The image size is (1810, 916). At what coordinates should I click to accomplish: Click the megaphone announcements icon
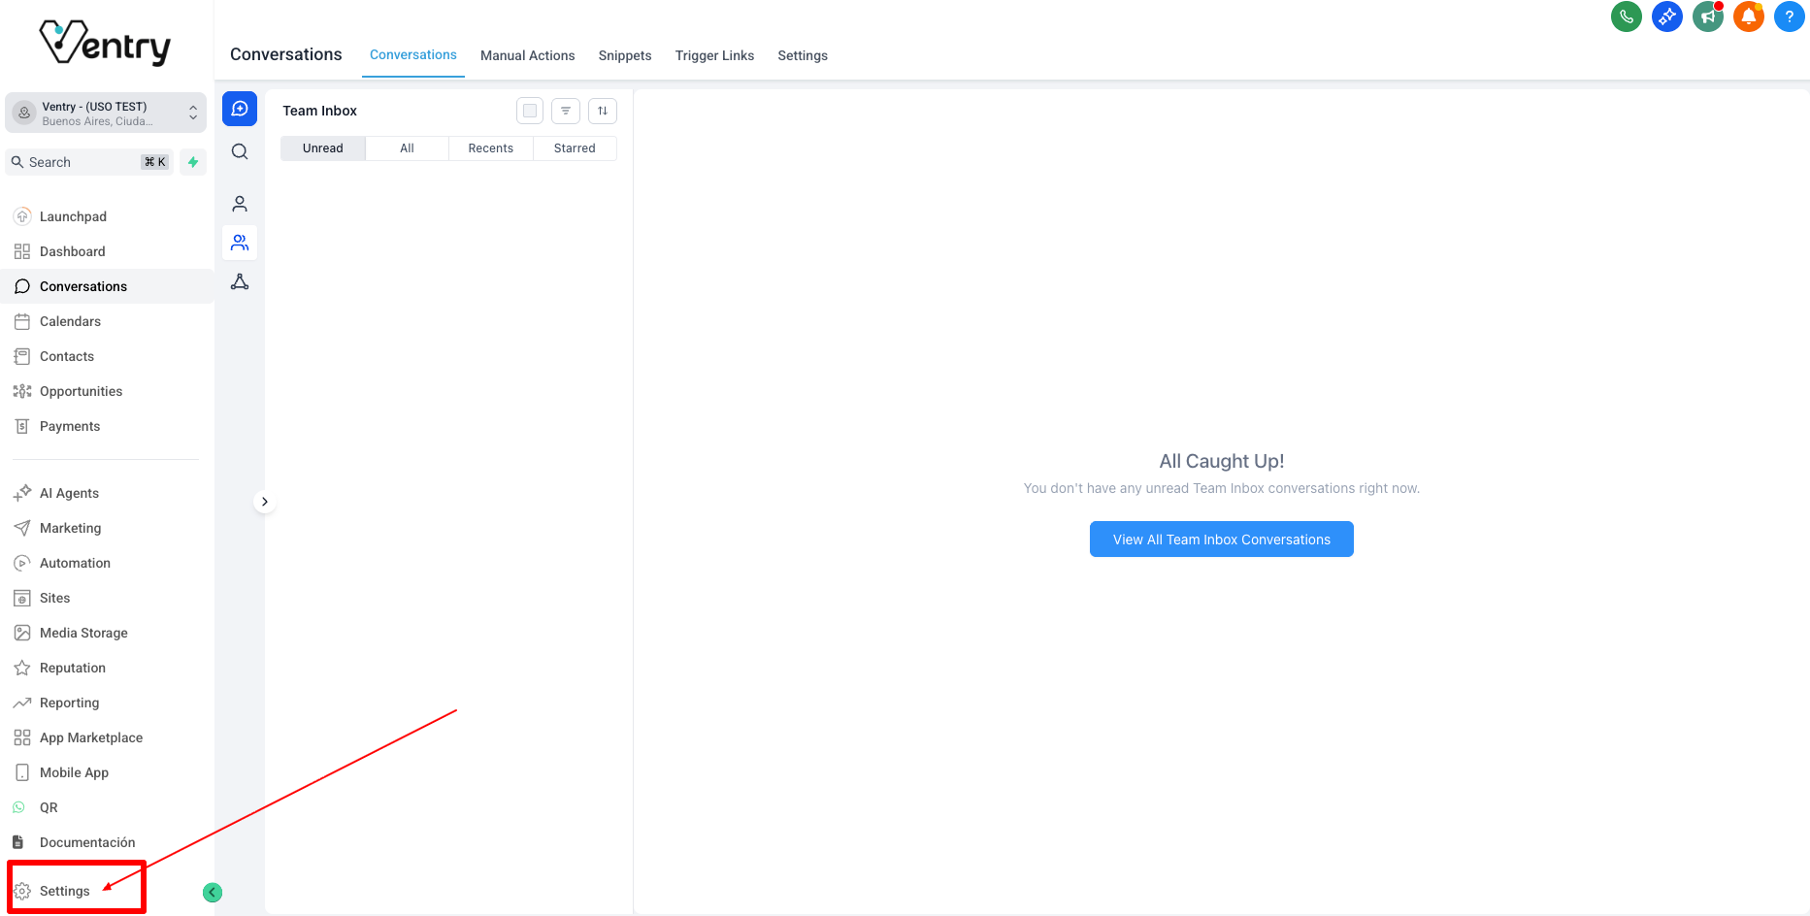1707,16
